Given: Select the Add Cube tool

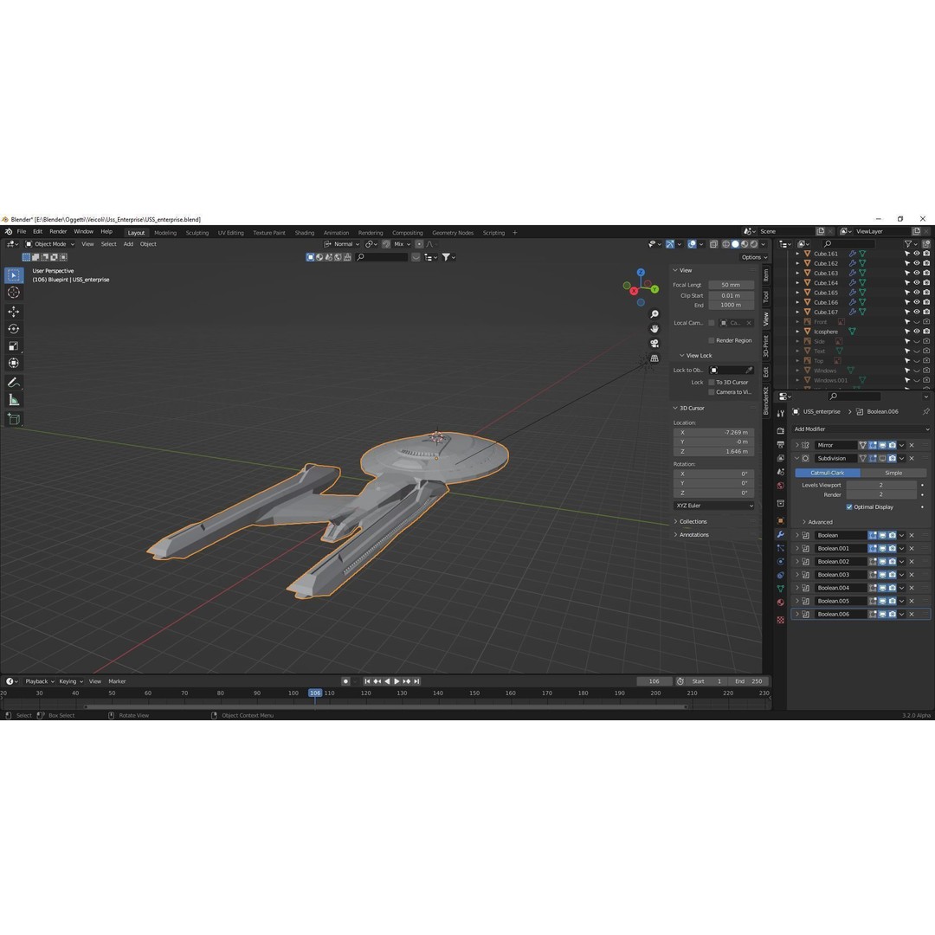Looking at the screenshot, I should click(14, 419).
